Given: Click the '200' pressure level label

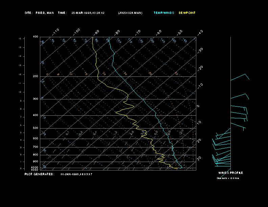Looking at the screenshot, I should click(x=36, y=76).
